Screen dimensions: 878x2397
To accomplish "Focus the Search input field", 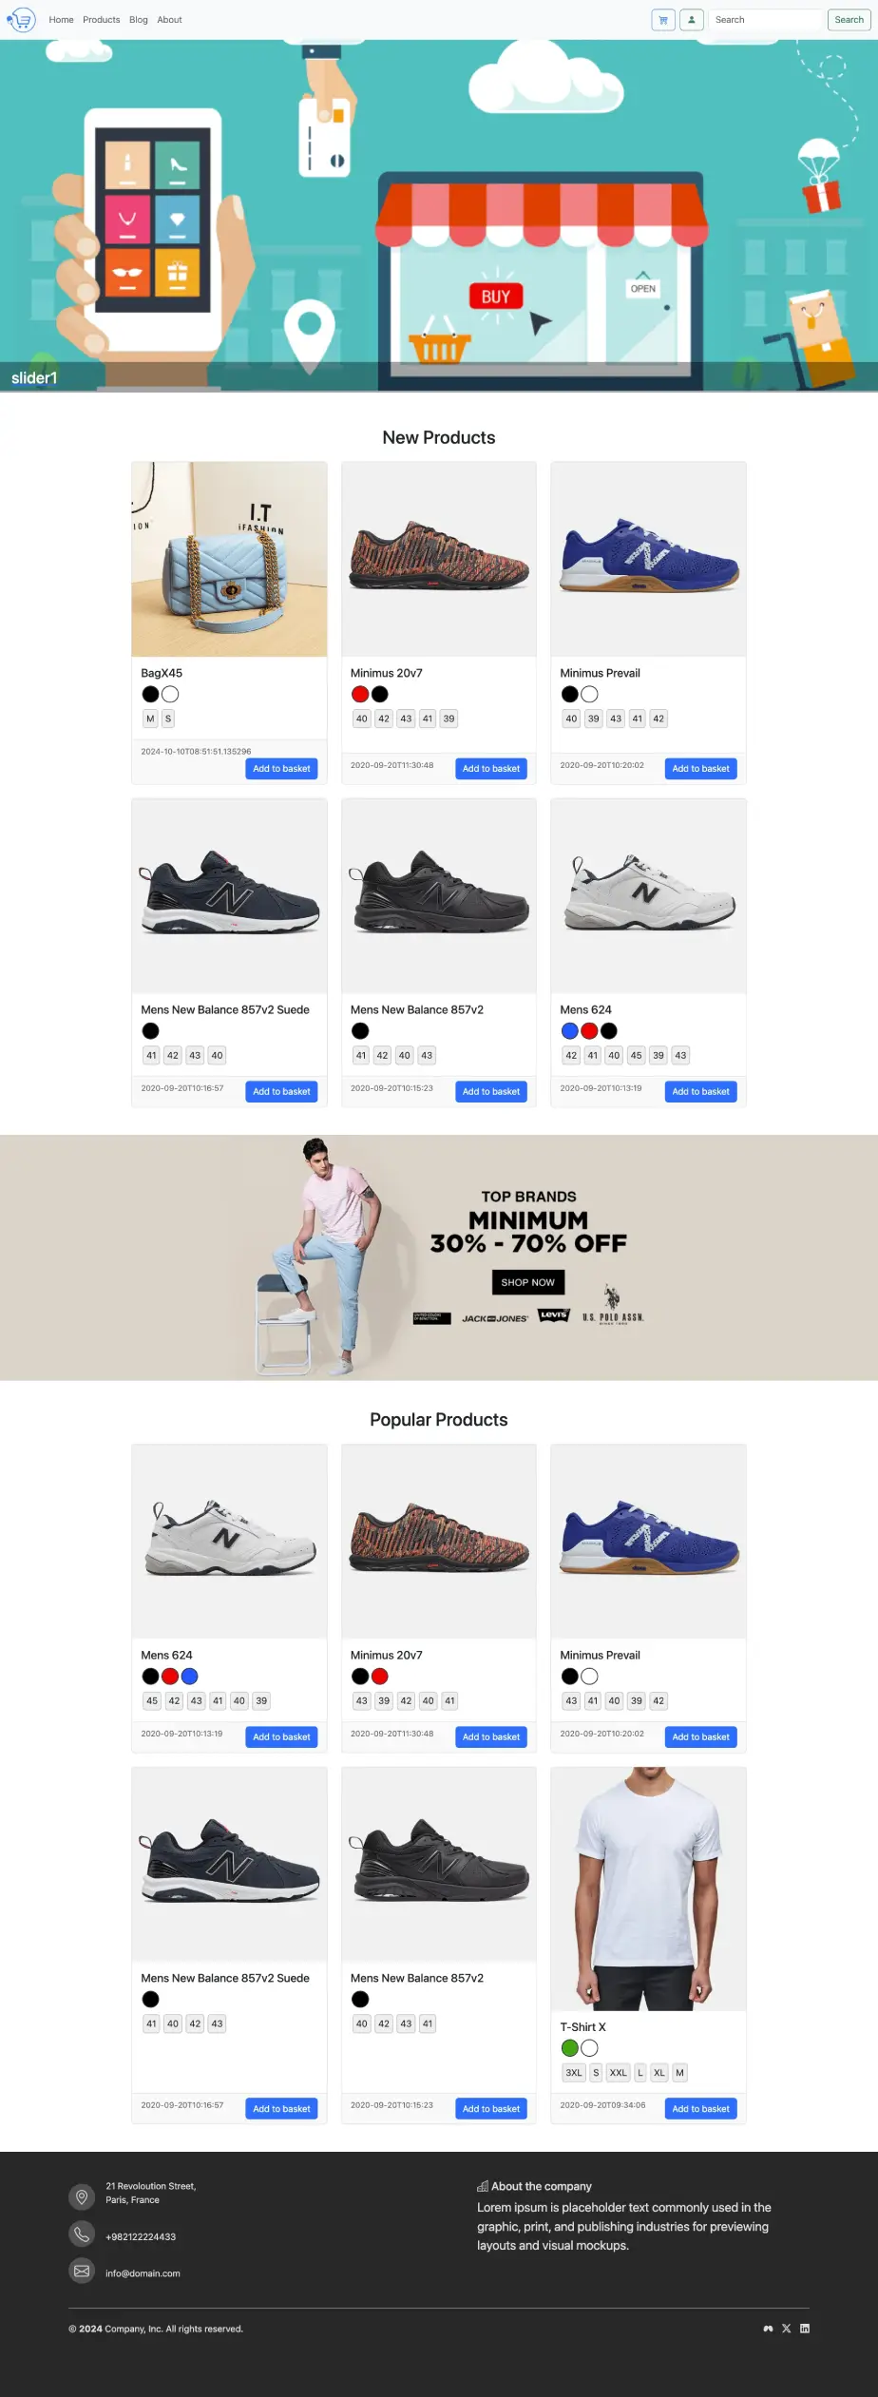I will [766, 20].
